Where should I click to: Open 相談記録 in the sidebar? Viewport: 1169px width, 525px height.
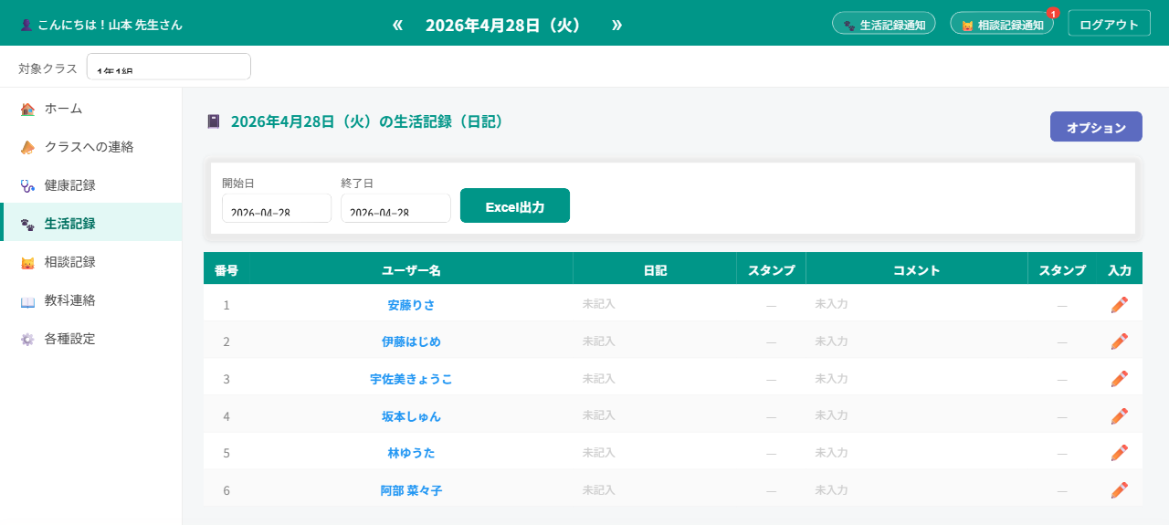(91, 262)
